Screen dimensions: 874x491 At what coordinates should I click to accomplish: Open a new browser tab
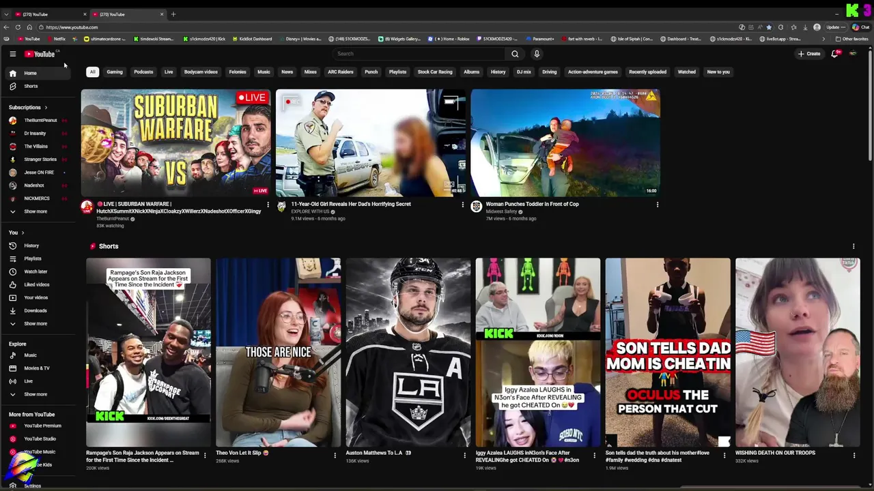point(173,14)
